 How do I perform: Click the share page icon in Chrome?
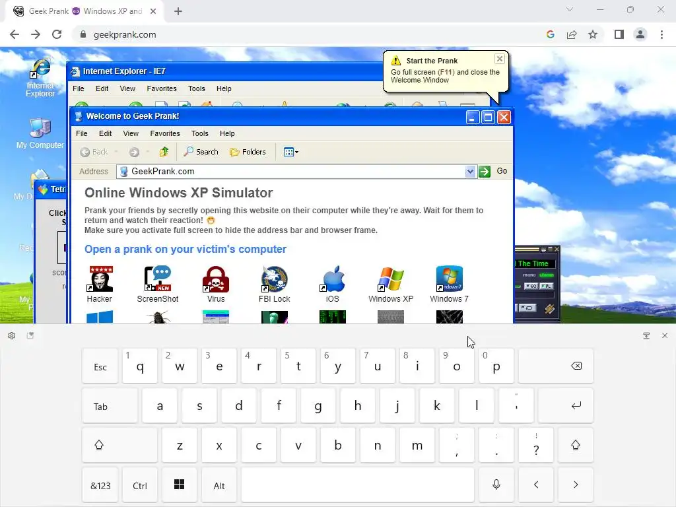point(572,34)
